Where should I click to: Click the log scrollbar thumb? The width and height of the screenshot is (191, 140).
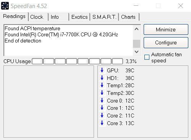click(136, 44)
